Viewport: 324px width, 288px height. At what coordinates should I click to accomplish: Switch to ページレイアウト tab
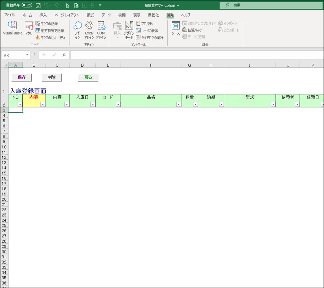(x=67, y=15)
